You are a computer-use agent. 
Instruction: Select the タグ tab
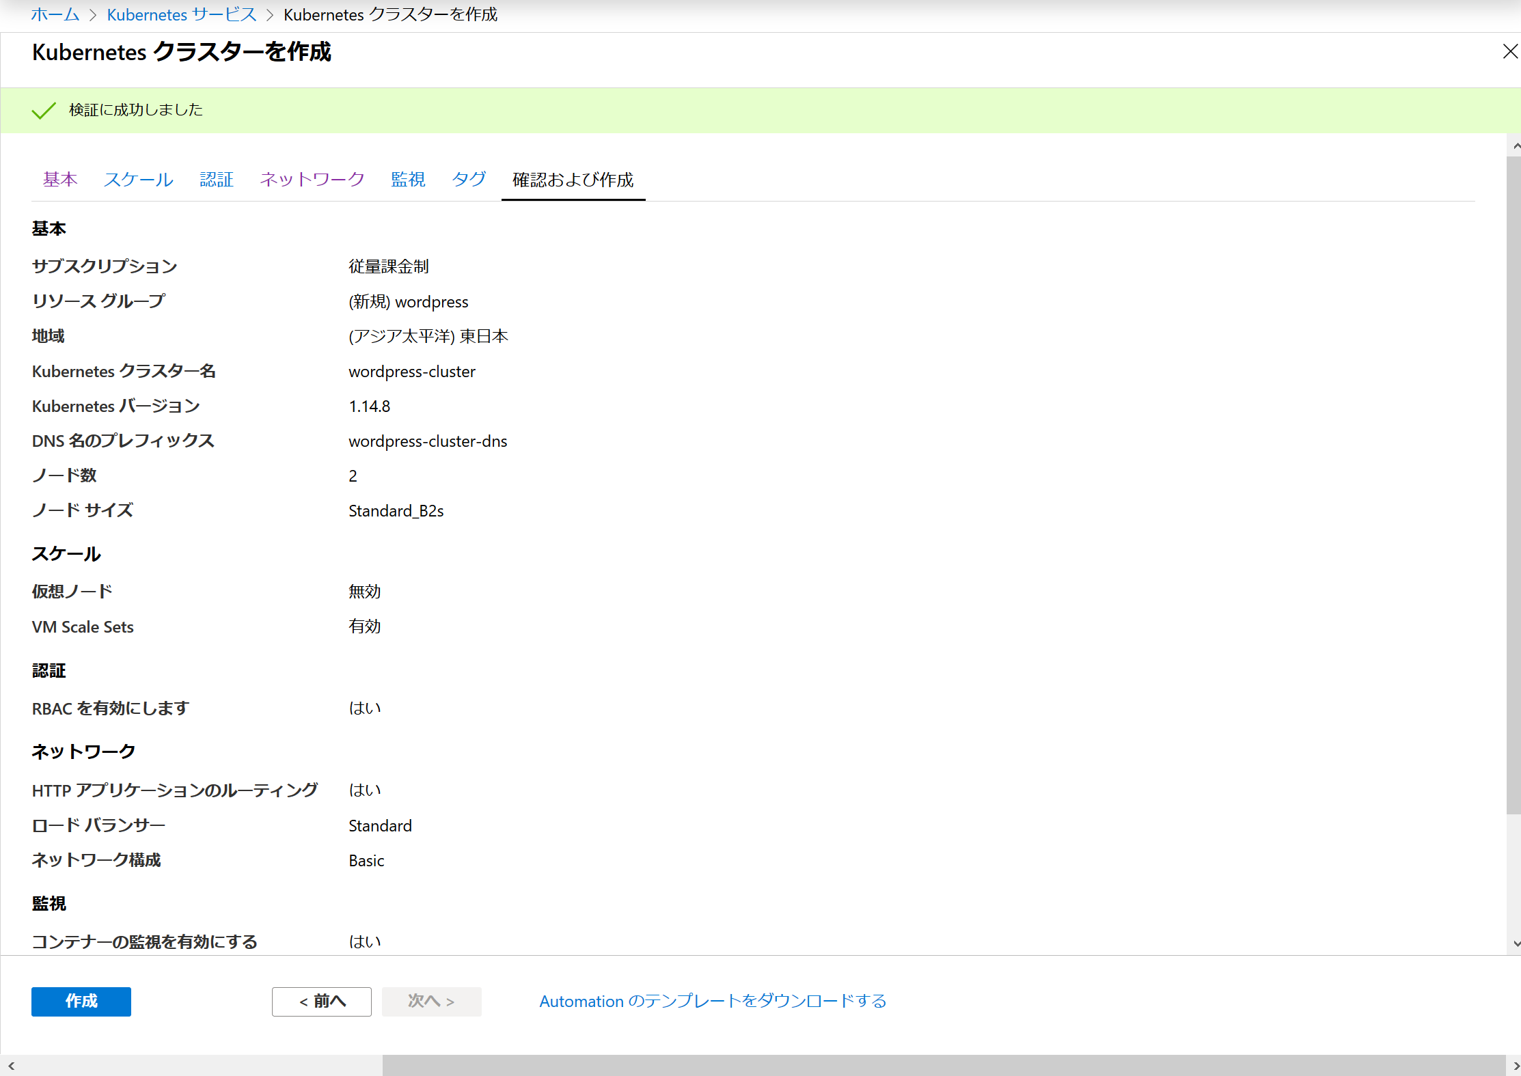tap(469, 179)
